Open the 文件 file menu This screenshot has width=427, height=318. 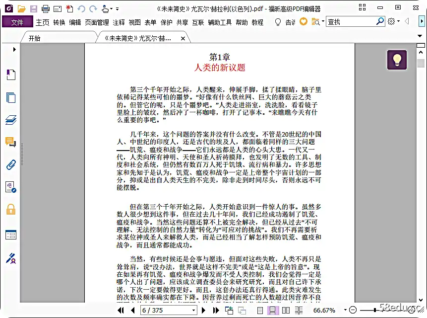coord(17,22)
